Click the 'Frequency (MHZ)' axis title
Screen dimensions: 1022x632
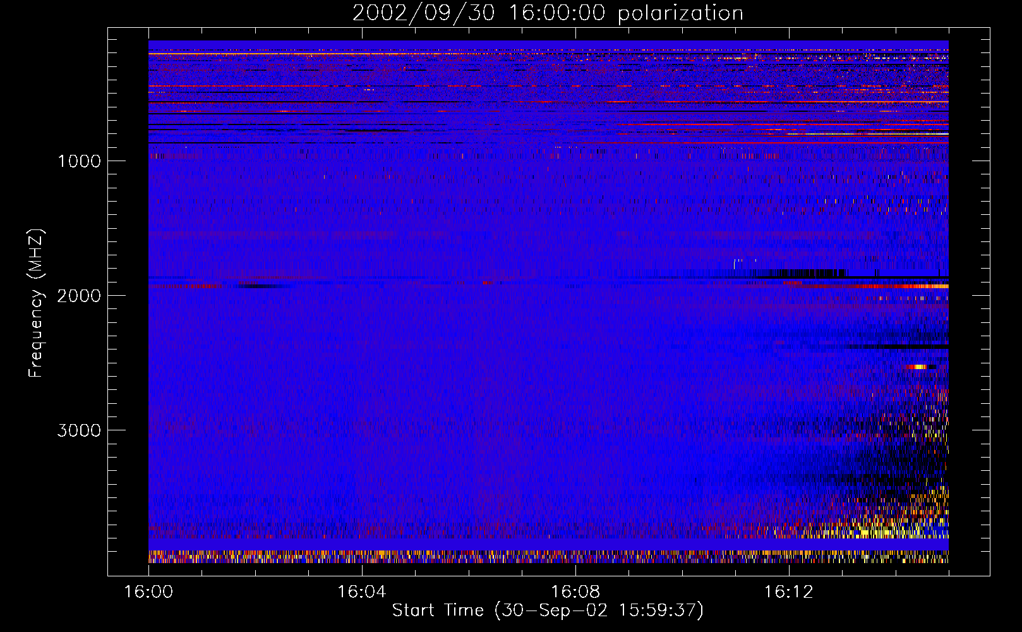point(36,303)
